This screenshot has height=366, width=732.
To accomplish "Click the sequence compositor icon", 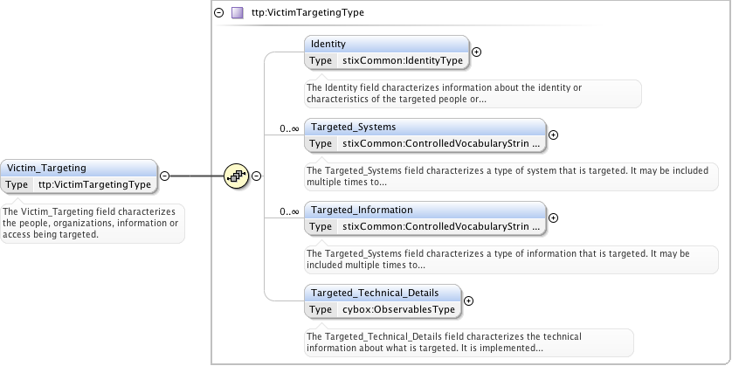I will (236, 176).
